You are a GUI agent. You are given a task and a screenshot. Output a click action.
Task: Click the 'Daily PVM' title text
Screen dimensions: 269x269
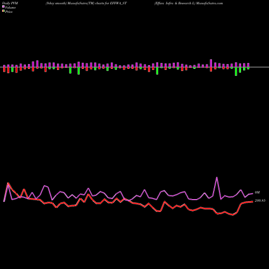coord(10,3)
